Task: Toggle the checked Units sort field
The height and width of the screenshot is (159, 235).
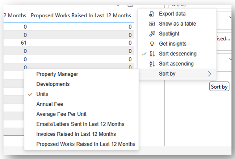Action: 81,94
